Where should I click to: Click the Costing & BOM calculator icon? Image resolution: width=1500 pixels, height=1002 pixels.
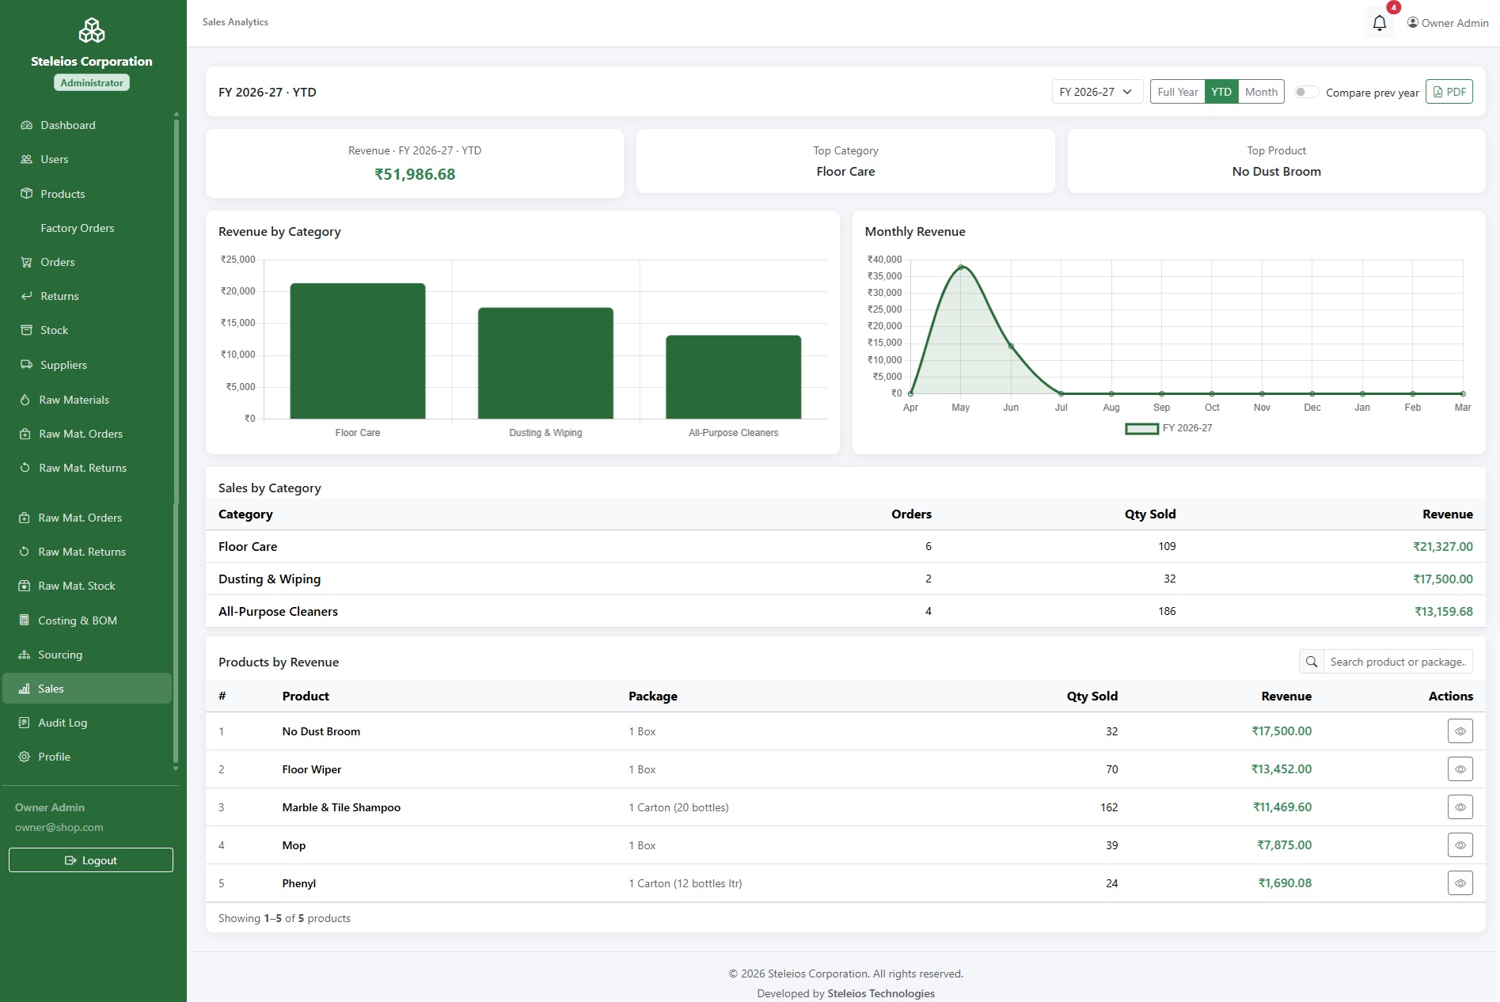tap(25, 621)
